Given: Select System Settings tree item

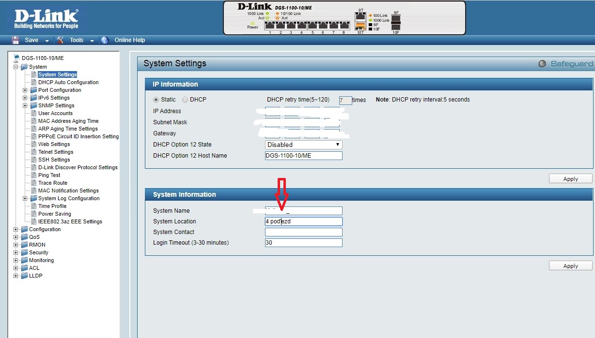Looking at the screenshot, I should click(x=57, y=74).
